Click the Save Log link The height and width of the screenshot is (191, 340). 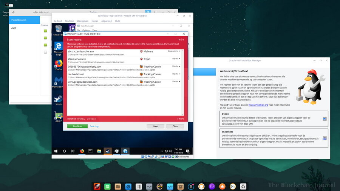(x=94, y=126)
